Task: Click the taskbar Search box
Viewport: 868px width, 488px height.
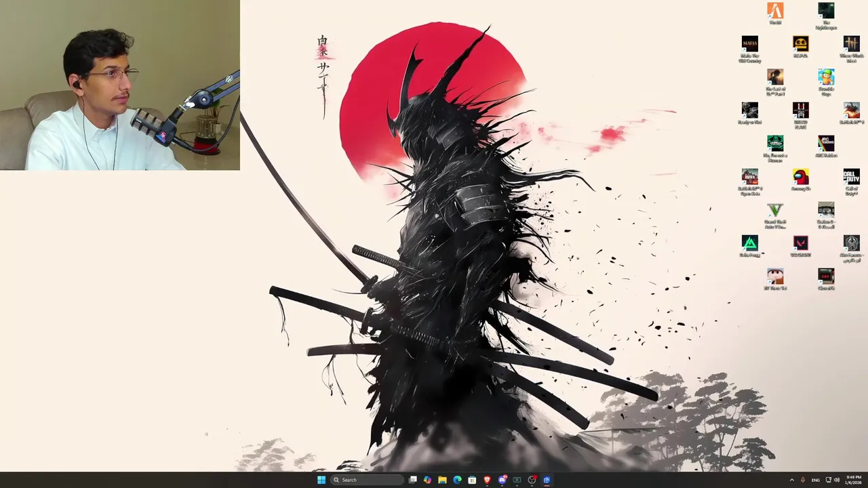Action: (367, 480)
